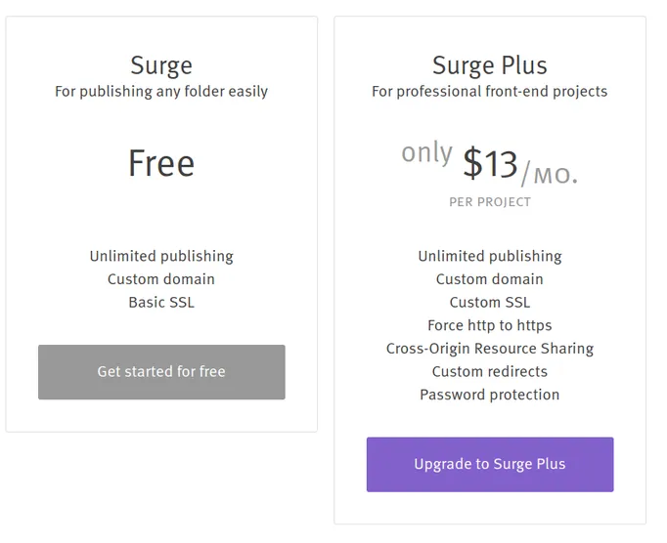Image resolution: width=667 pixels, height=543 pixels.
Task: Select the Surge Plus plan title
Action: (x=490, y=65)
